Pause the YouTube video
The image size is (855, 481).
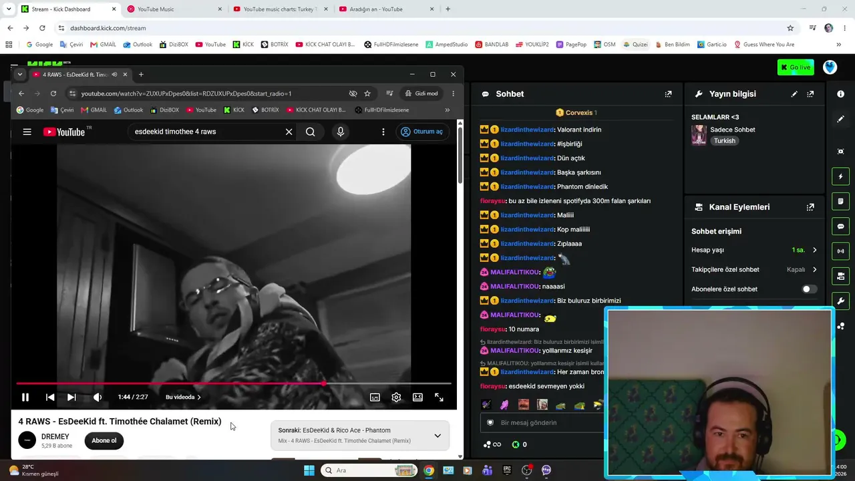point(25,397)
